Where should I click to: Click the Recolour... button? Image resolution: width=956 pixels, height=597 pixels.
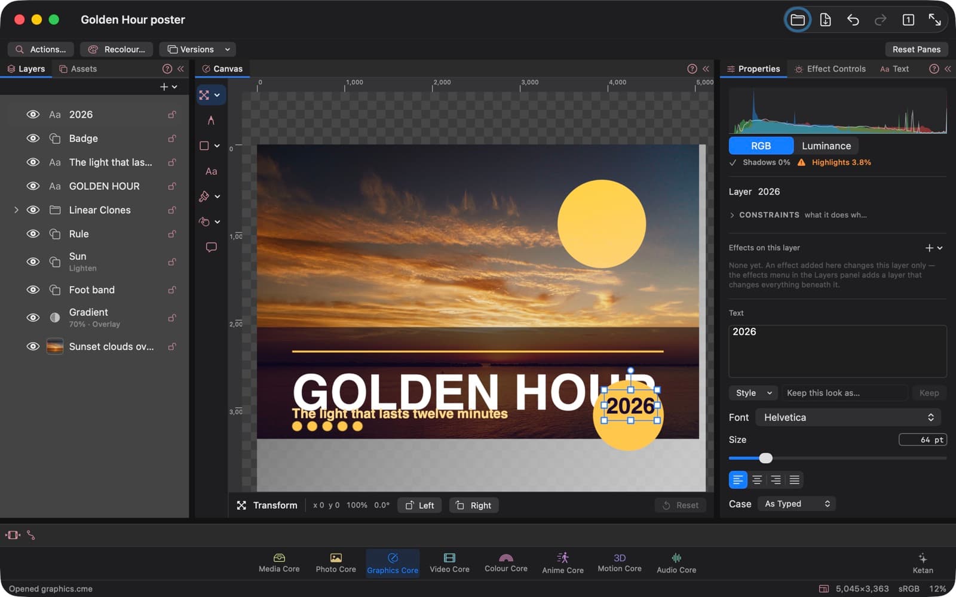tap(117, 50)
